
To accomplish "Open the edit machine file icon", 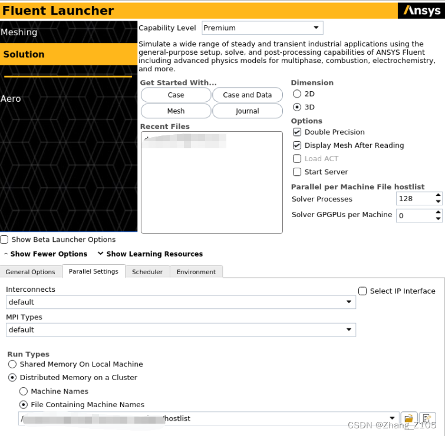I will point(427,418).
